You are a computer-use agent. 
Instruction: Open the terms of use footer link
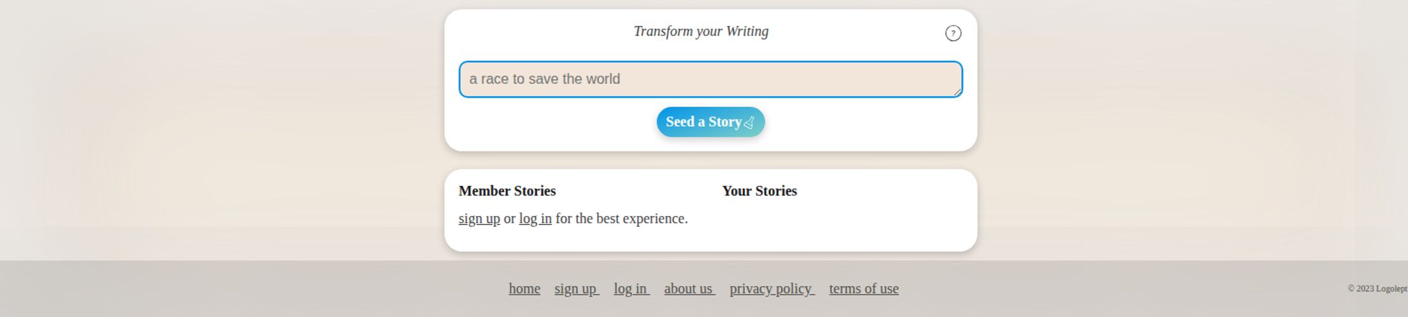pyautogui.click(x=864, y=289)
